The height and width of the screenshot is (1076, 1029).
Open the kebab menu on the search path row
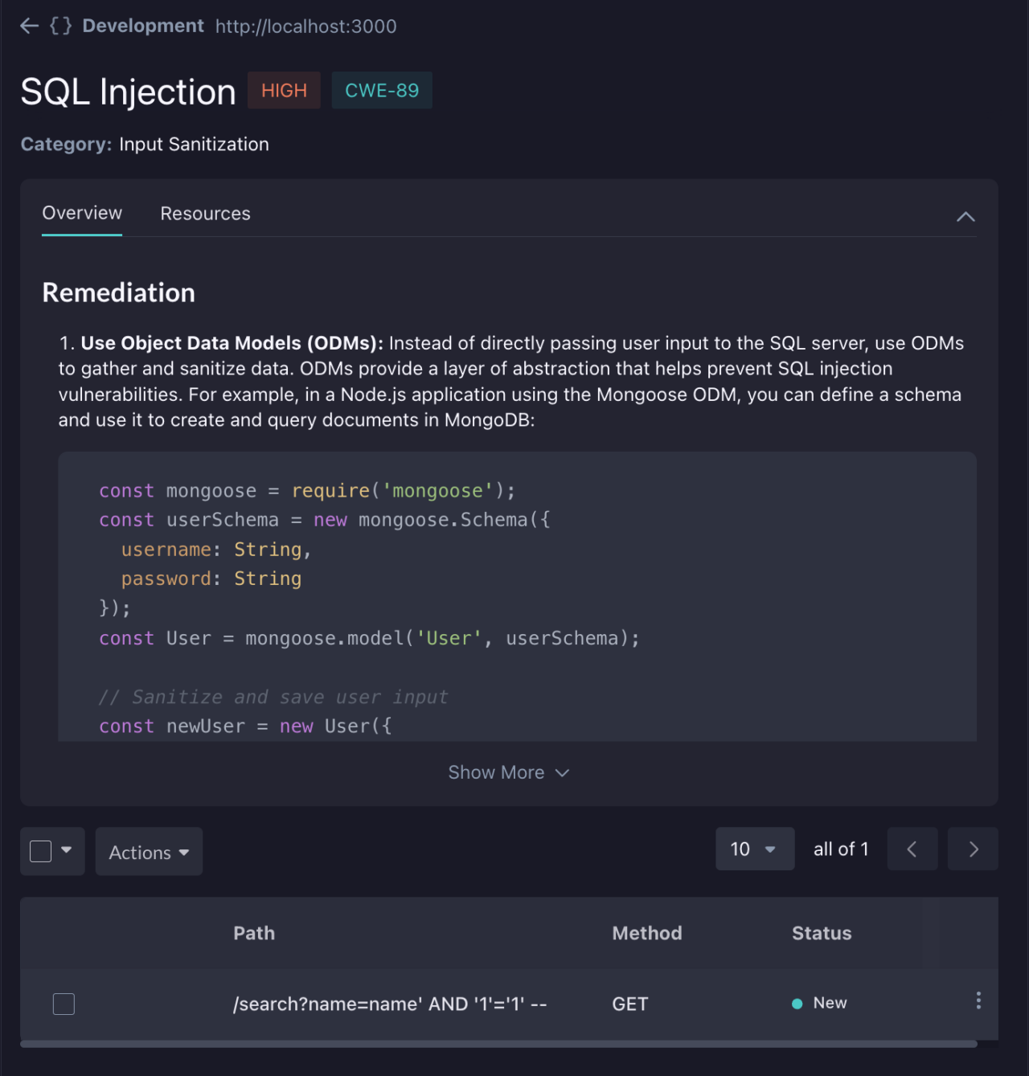click(x=978, y=1000)
